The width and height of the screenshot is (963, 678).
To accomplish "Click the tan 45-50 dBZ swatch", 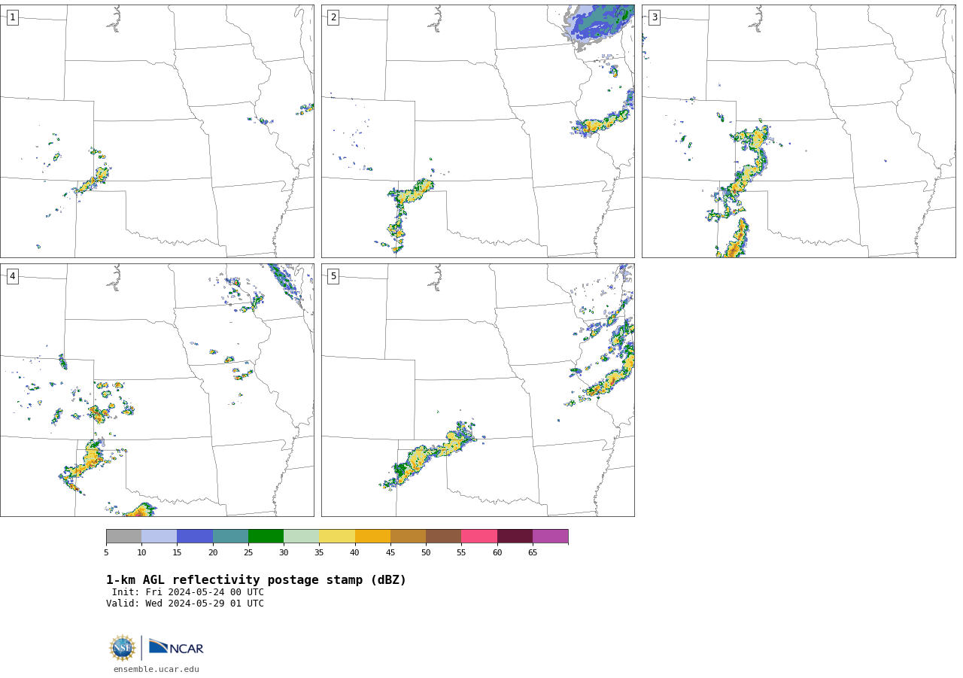I will click(408, 536).
